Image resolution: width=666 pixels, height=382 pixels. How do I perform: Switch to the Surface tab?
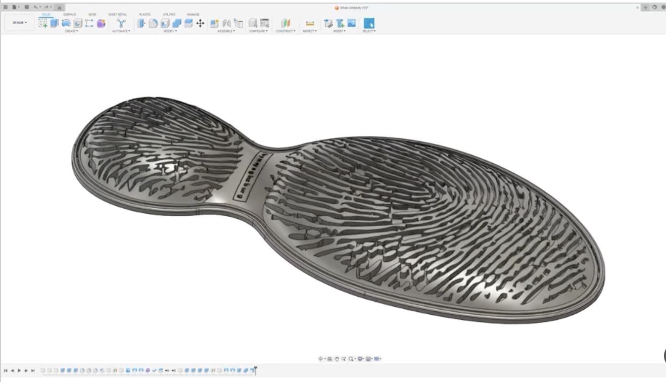pos(70,14)
